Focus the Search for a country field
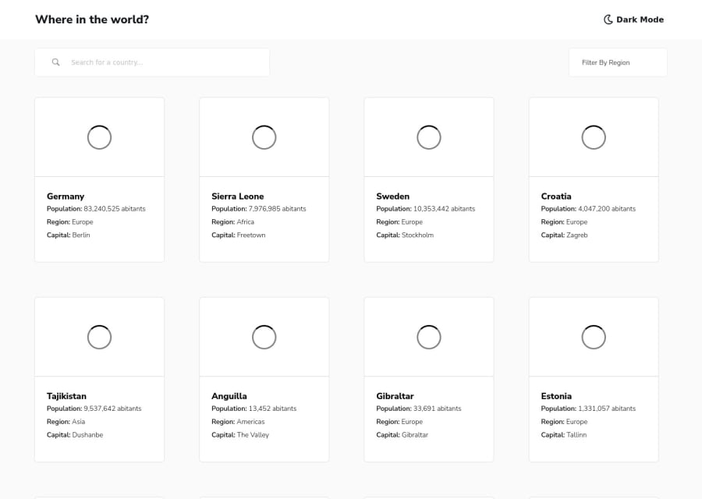Viewport: 702px width, 499px height. pyautogui.click(x=152, y=62)
